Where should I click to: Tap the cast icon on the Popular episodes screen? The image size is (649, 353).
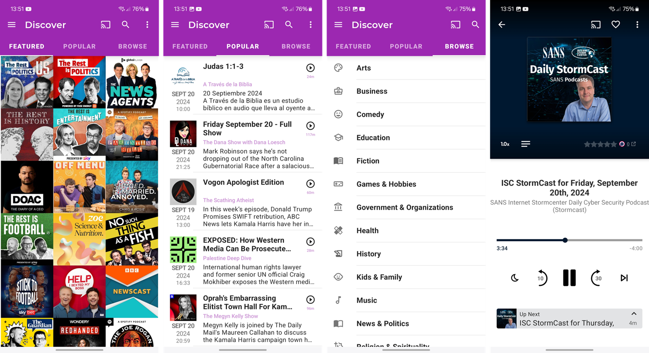coord(269,25)
